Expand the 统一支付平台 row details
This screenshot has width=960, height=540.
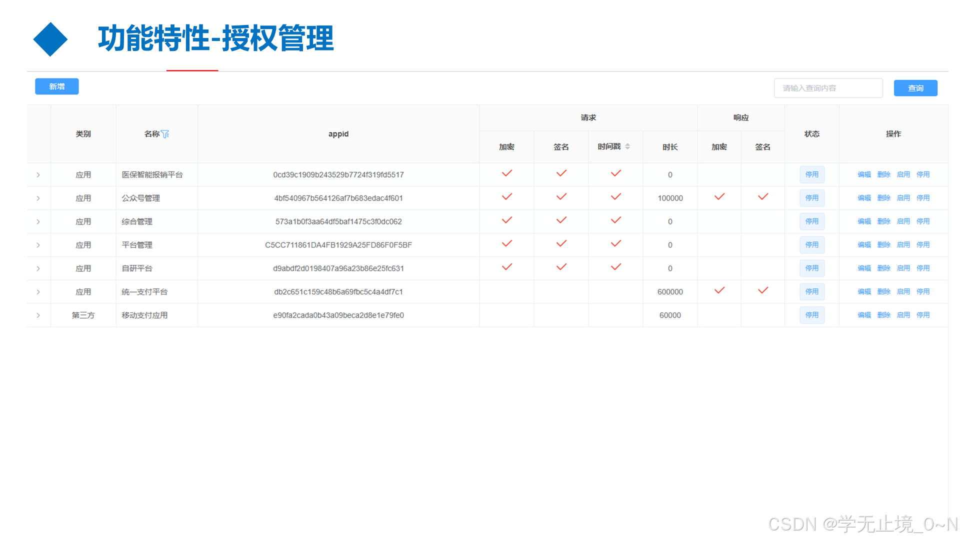pyautogui.click(x=38, y=291)
